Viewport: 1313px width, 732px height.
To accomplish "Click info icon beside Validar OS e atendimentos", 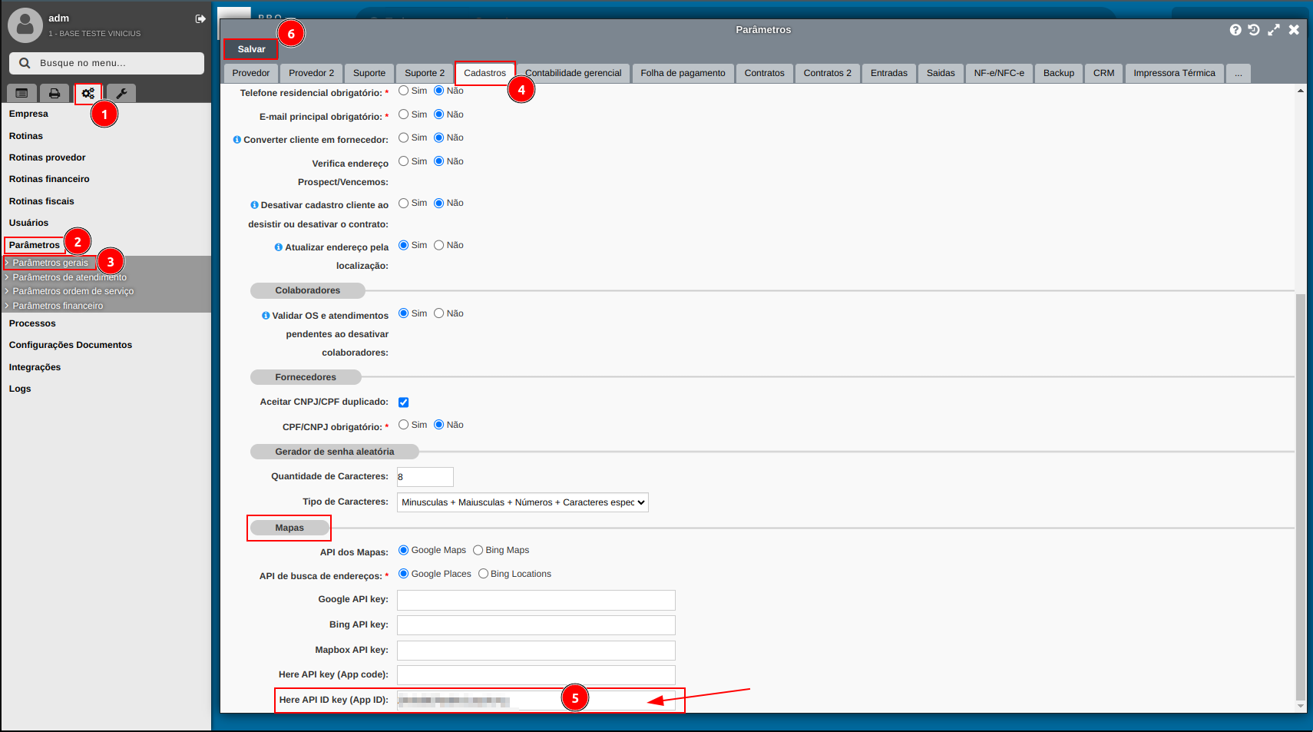I will pyautogui.click(x=266, y=316).
